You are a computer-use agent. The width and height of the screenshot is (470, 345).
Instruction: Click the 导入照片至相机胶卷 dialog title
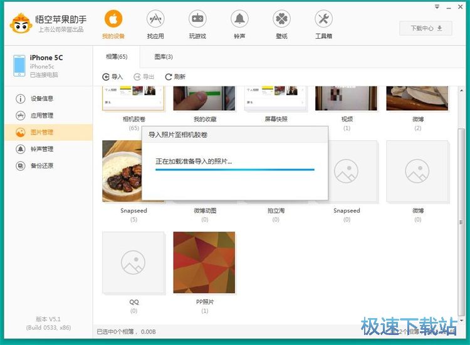click(178, 135)
